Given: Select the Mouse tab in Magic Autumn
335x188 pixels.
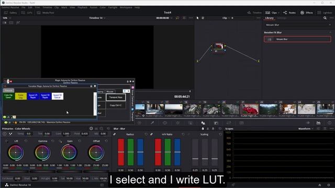Looking at the screenshot, I should pos(110,92).
